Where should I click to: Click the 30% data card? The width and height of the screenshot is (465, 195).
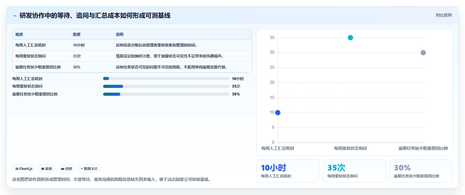(x=421, y=171)
